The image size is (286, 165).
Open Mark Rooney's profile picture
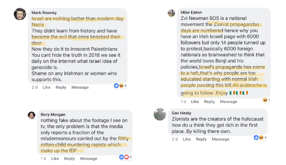[20, 14]
